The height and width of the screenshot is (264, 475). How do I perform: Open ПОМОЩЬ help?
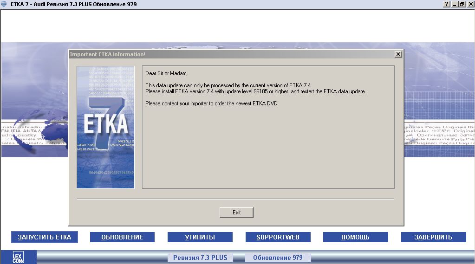pyautogui.click(x=355, y=237)
